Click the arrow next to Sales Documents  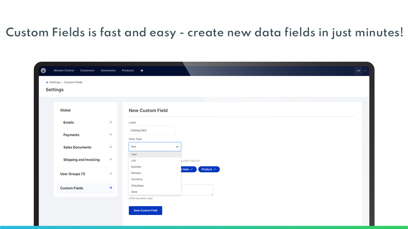point(111,147)
